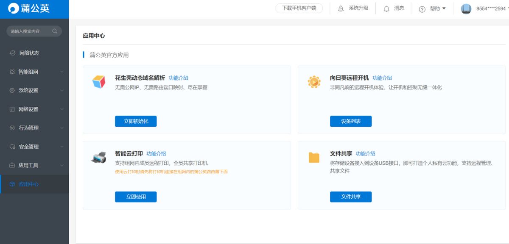
Task: Click the 系统设置 gear icon
Action: [12, 91]
